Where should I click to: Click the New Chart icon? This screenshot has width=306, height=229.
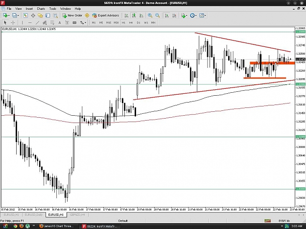click(5, 15)
